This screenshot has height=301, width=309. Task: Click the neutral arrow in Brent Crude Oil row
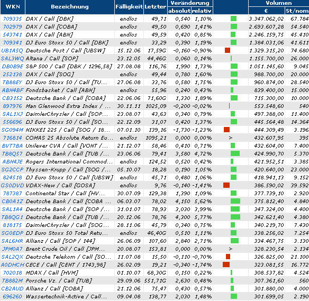231,249
